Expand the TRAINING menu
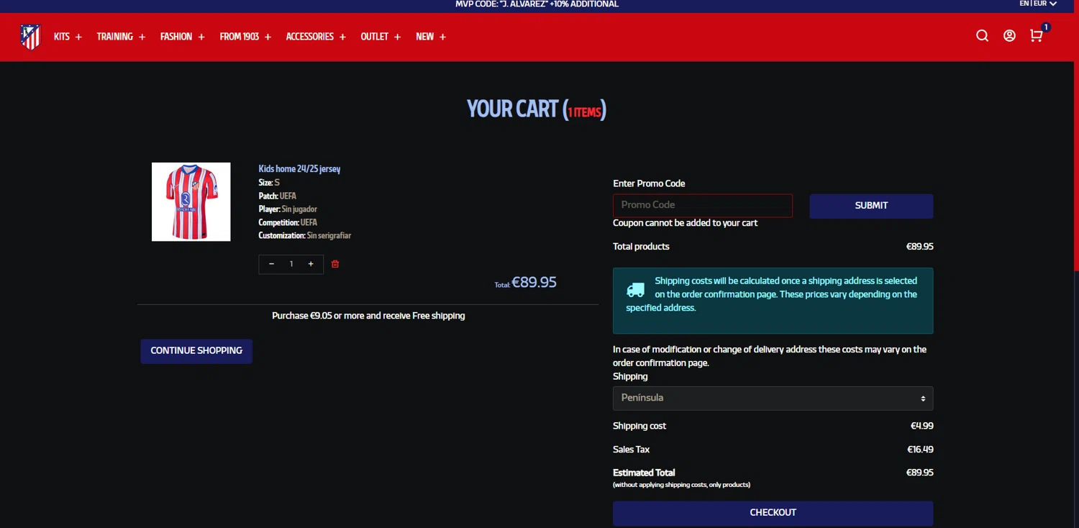This screenshot has height=528, width=1079. point(121,37)
